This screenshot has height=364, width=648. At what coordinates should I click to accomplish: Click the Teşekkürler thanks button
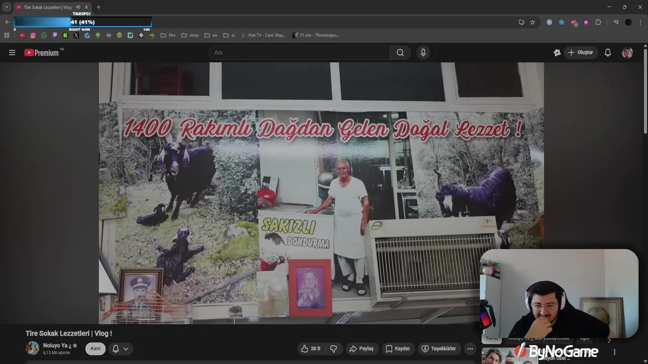point(439,349)
